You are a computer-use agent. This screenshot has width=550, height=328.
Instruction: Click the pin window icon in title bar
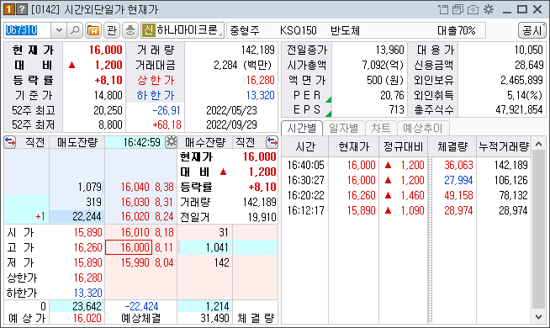click(x=443, y=9)
